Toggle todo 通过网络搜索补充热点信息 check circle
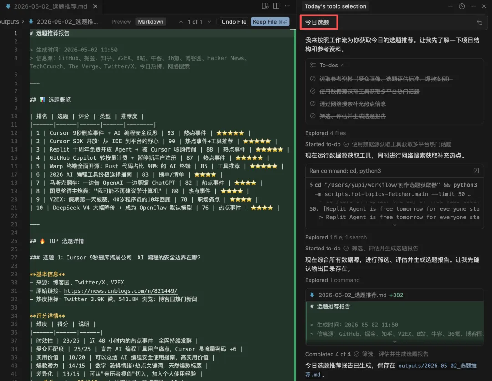 313,103
